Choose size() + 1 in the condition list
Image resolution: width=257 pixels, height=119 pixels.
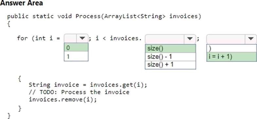coord(171,65)
